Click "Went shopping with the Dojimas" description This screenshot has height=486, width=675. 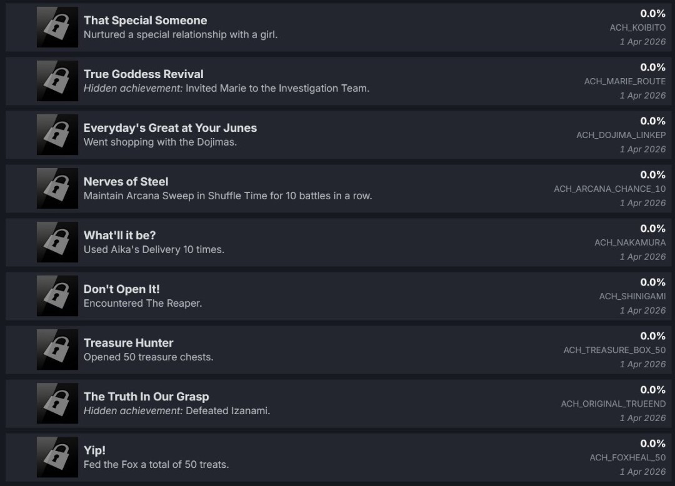[160, 142]
